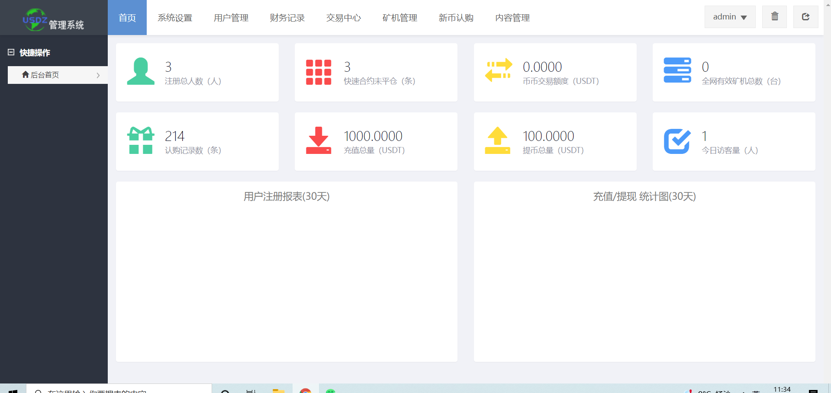Click the green gift box icon
831x393 pixels.
coord(141,140)
